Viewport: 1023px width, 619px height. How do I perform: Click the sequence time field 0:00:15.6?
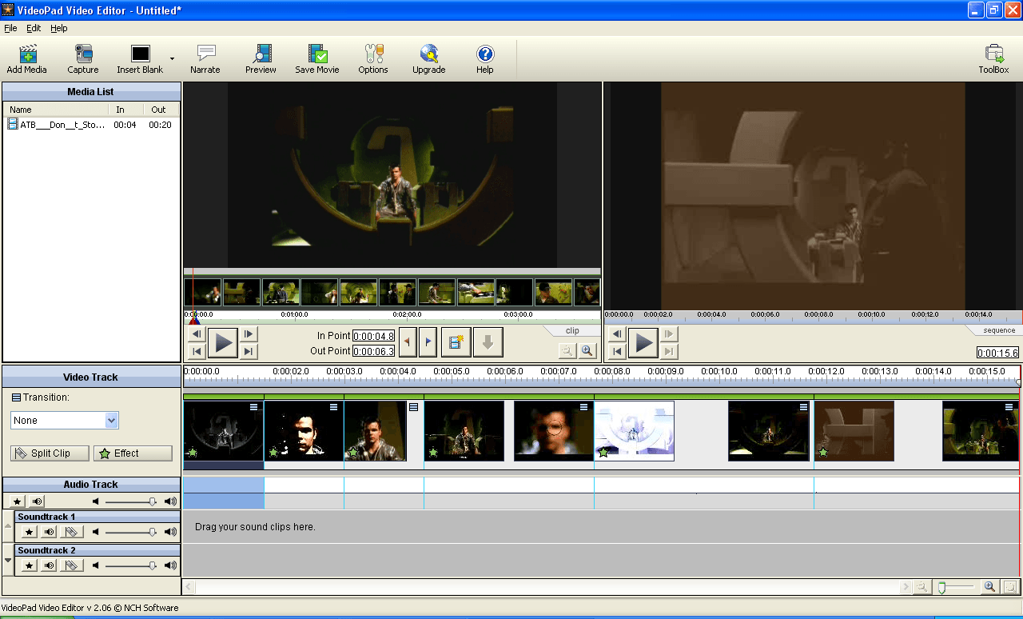pos(997,353)
